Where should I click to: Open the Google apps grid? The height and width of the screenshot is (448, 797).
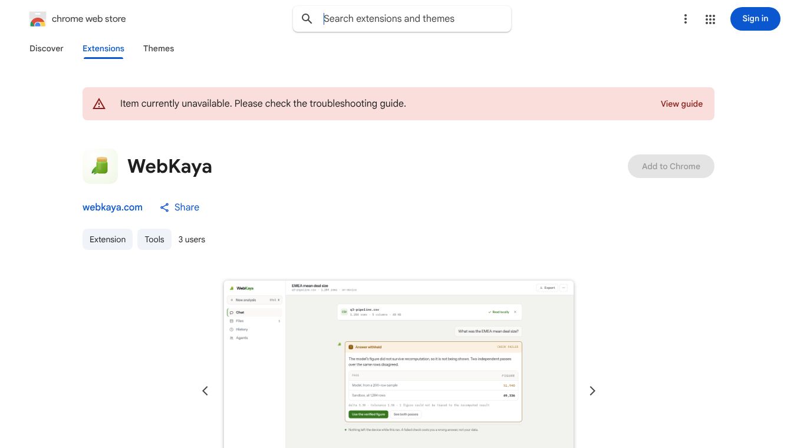coord(710,19)
